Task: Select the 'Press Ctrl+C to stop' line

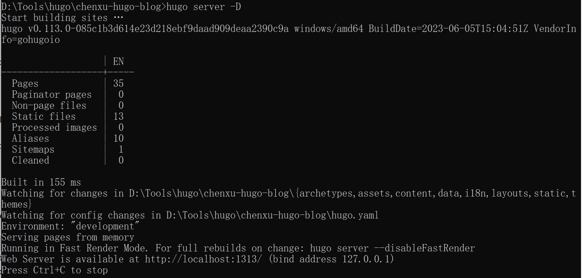Action: pos(55,270)
